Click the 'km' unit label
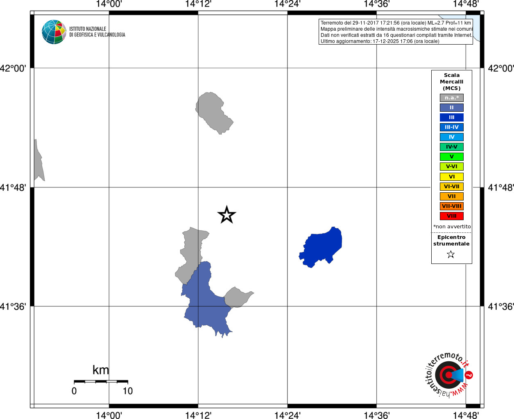The image size is (514, 419). [101, 370]
